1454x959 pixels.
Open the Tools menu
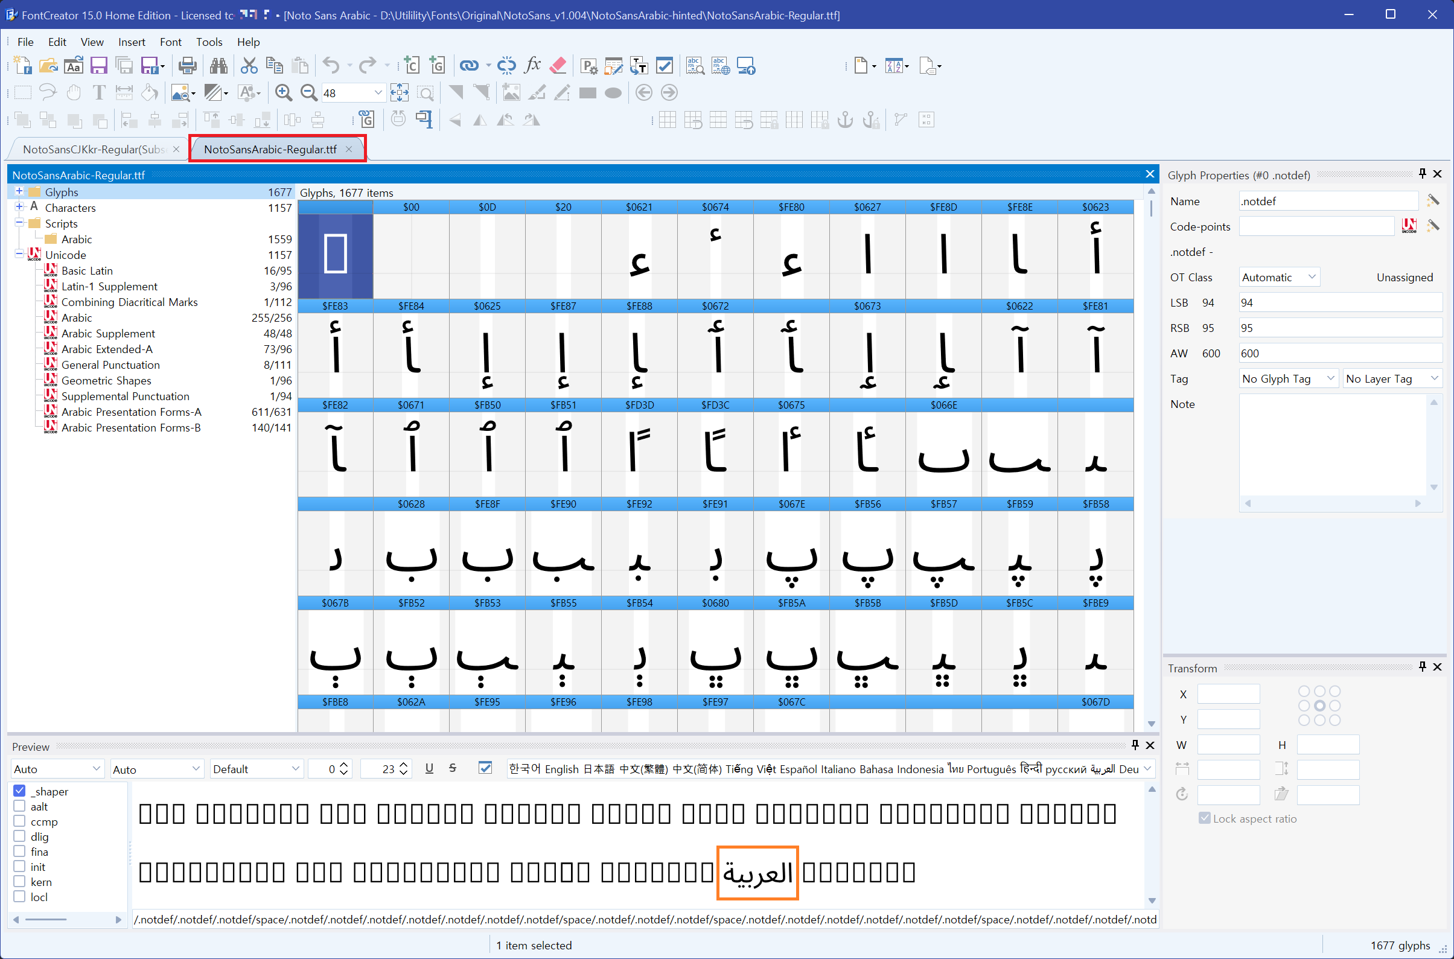(x=209, y=42)
